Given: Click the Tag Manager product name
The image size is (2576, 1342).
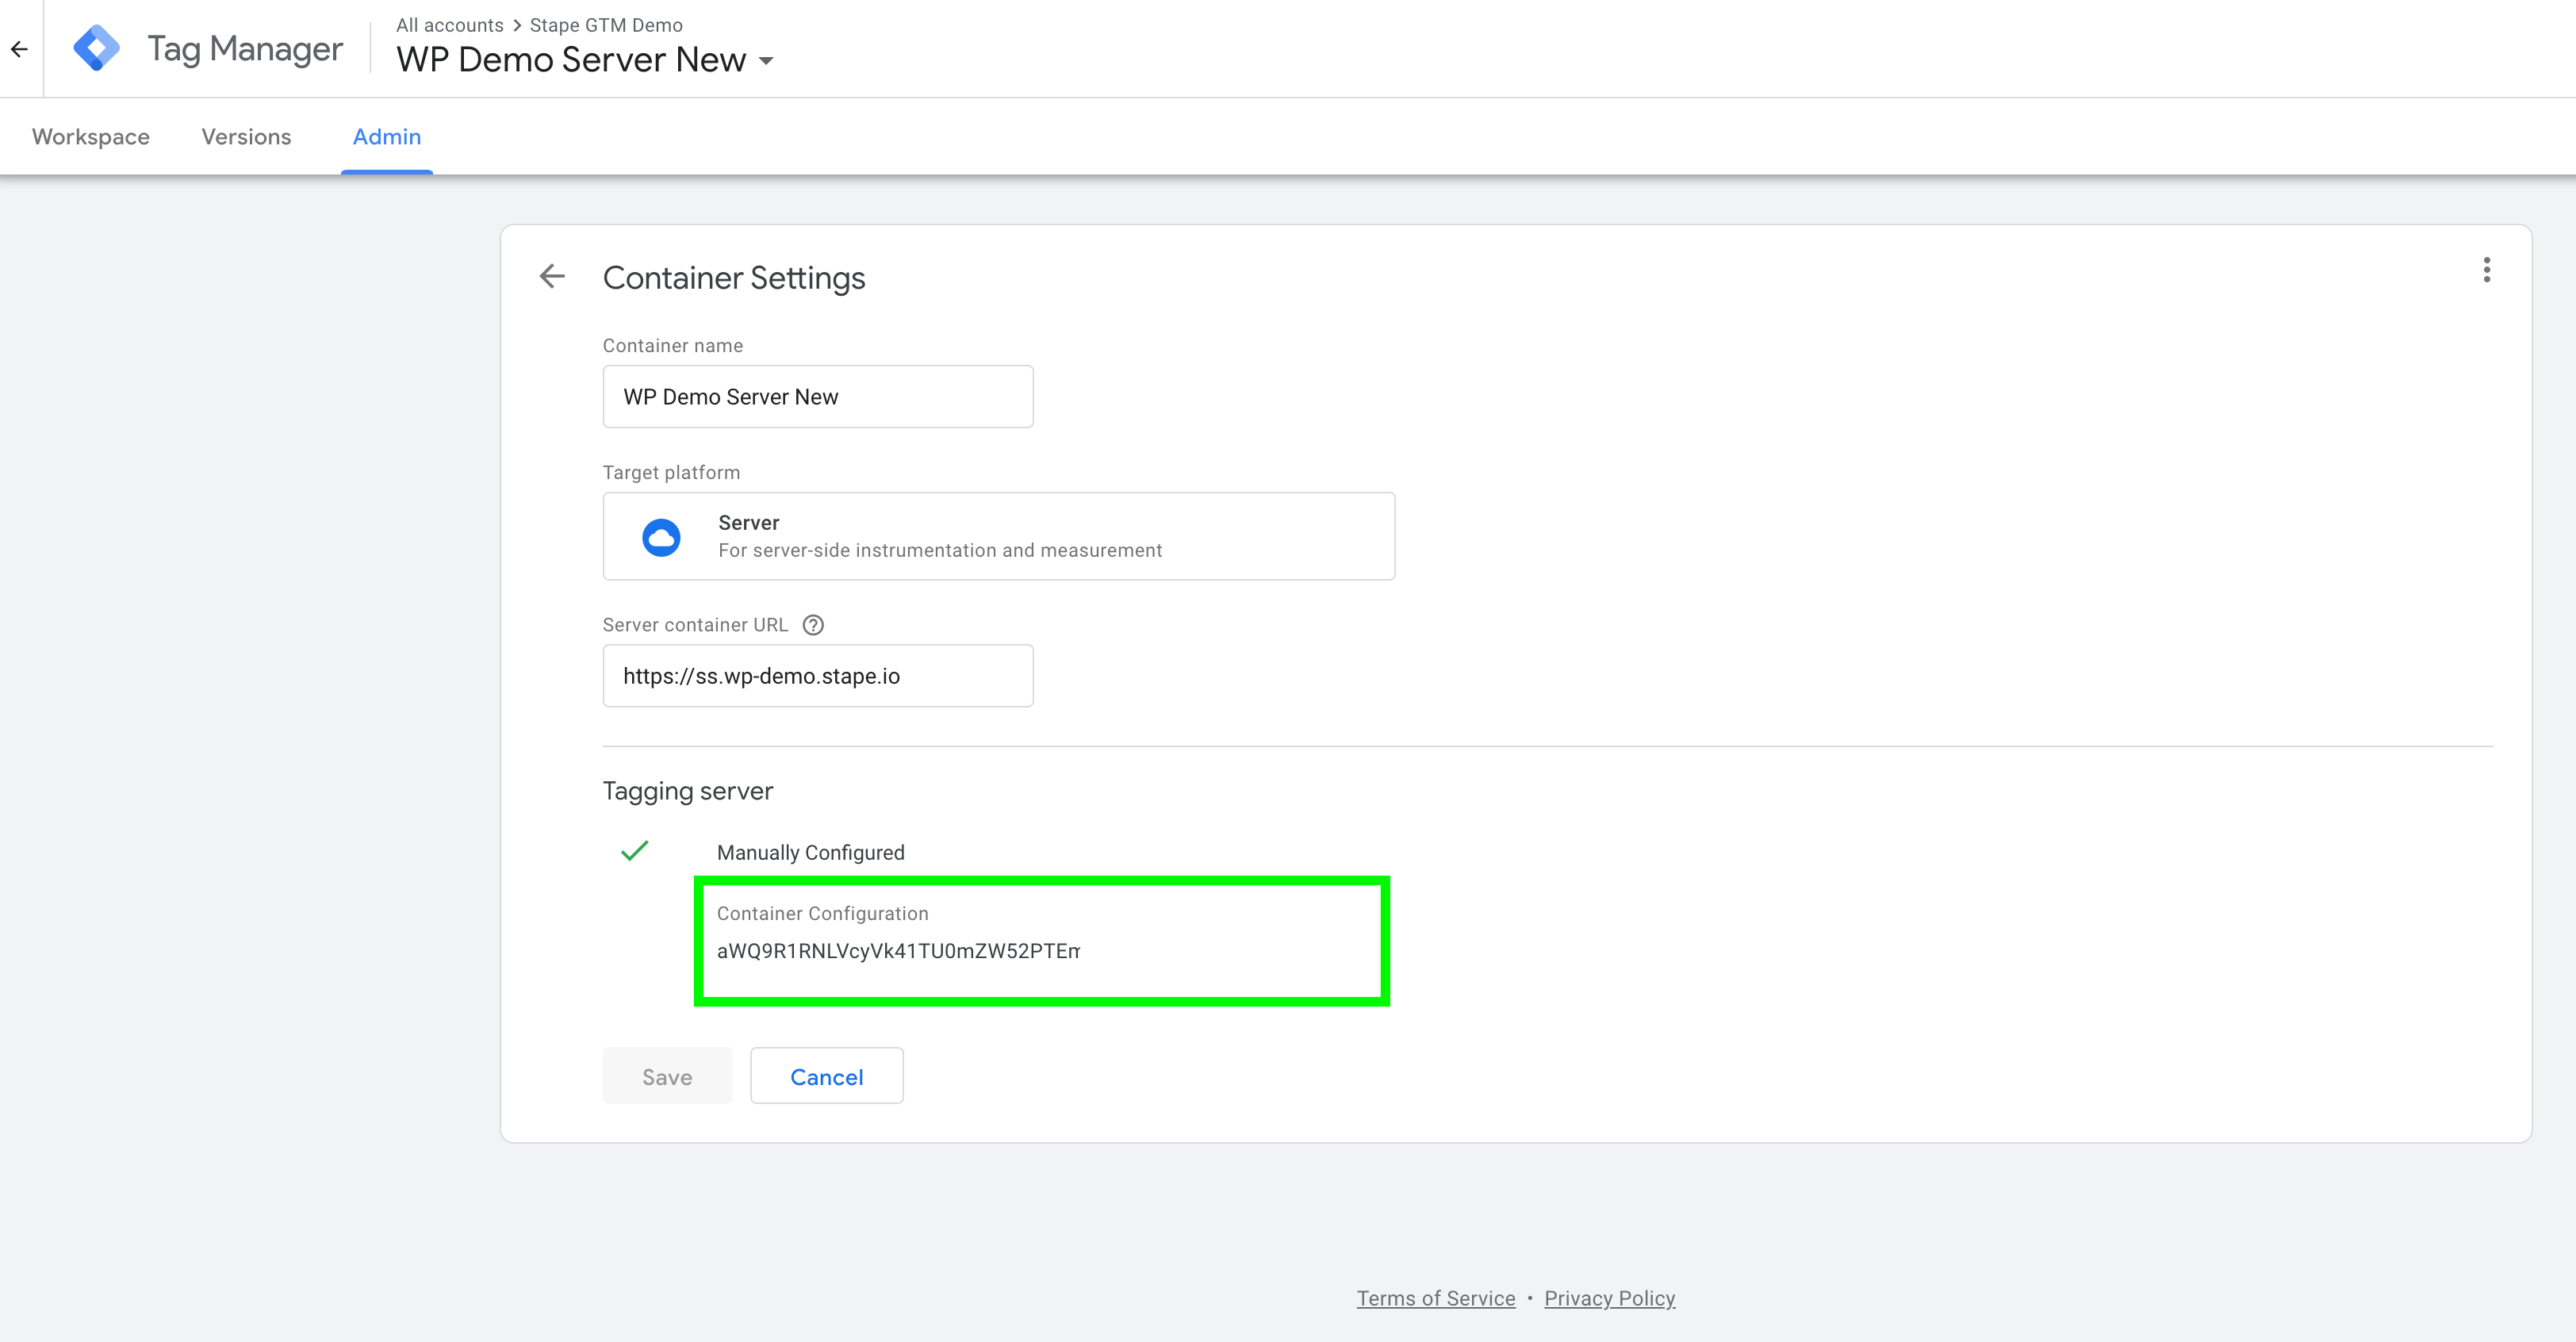Looking at the screenshot, I should [245, 49].
